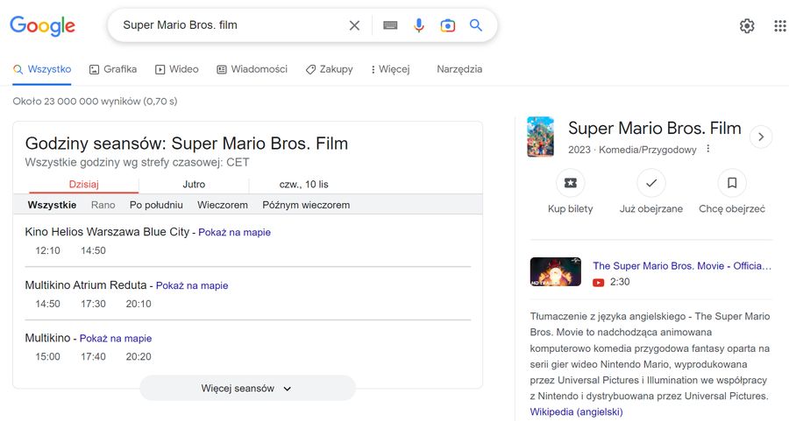Viewport: 789px width, 421px height.
Task: Click the Super Mario Bros. film poster
Action: 540,137
